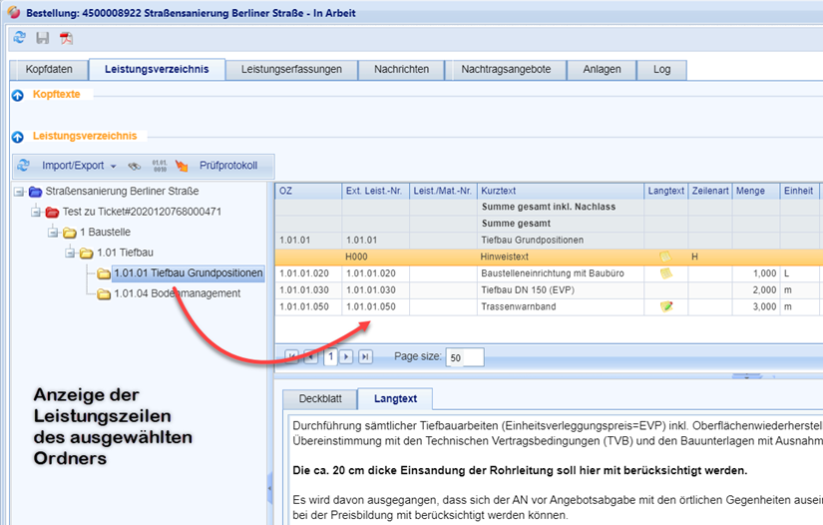Open Langtext note icon for Baustelleneinrichtung row
The height and width of the screenshot is (525, 823).
coord(665,273)
